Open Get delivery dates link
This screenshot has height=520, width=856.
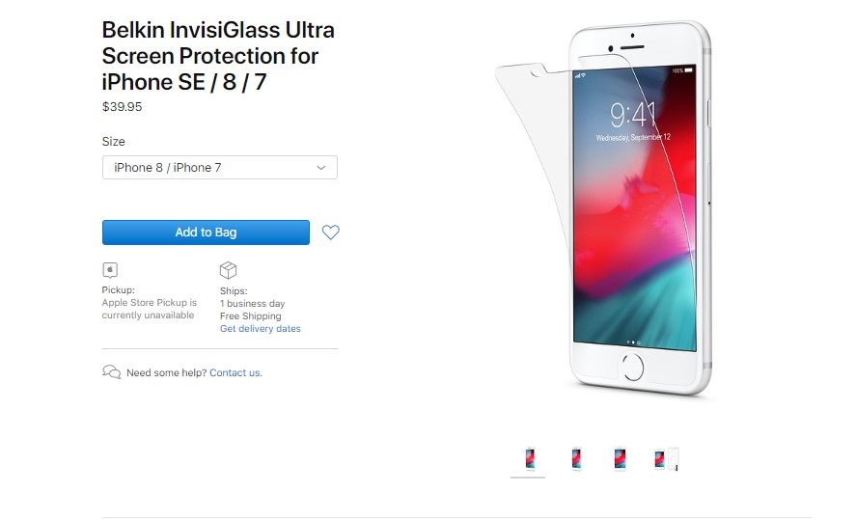click(x=260, y=328)
